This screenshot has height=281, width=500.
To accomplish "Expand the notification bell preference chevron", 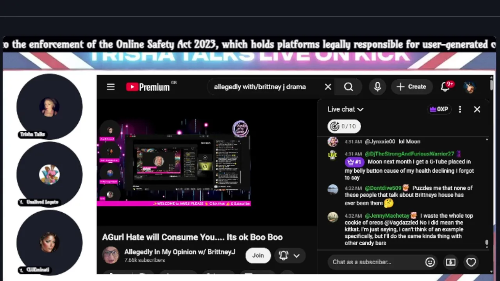I will [x=296, y=256].
